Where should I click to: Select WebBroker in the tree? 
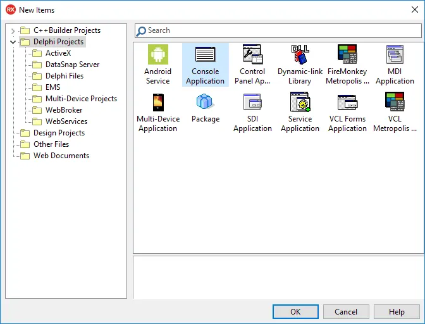64,110
